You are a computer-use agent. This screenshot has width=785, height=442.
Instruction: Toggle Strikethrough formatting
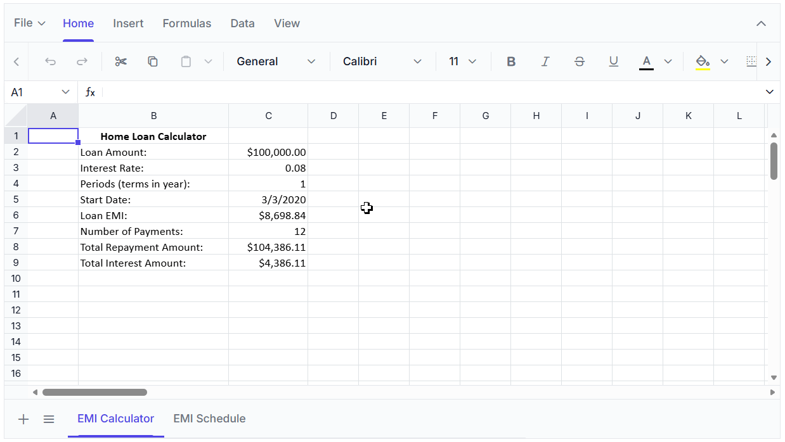(580, 61)
